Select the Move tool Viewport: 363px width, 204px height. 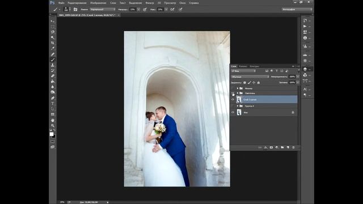click(x=53, y=21)
